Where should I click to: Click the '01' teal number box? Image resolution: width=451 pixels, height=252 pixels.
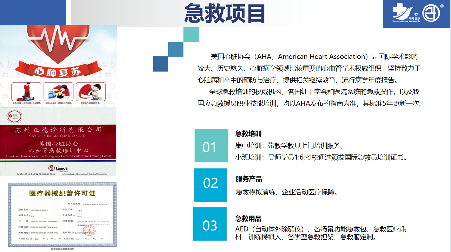[211, 146]
